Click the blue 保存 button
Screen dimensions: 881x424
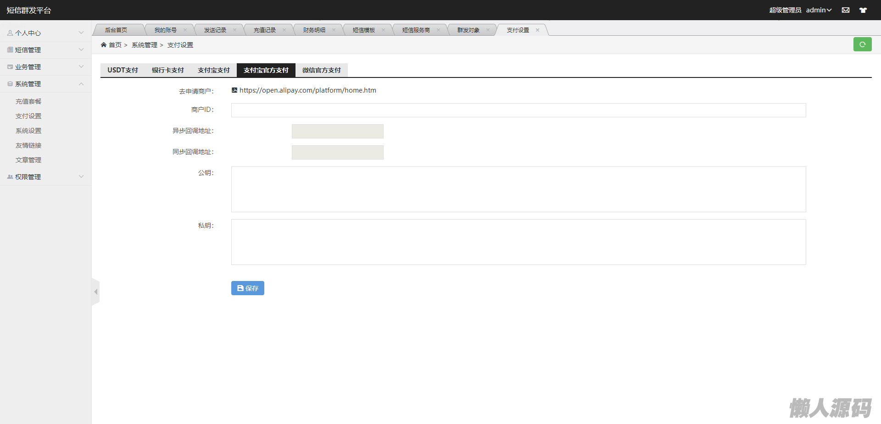click(x=248, y=288)
